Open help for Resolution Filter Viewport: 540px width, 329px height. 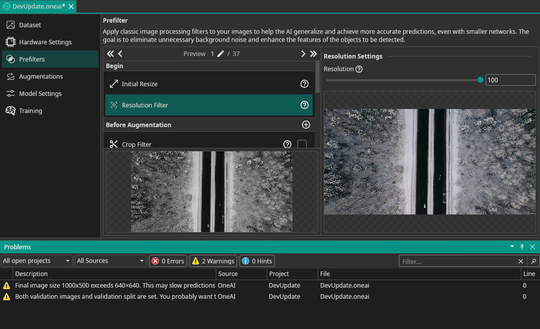coord(304,105)
